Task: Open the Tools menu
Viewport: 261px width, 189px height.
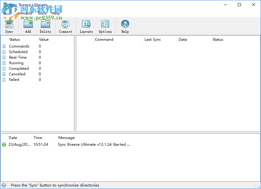Action: [42, 13]
